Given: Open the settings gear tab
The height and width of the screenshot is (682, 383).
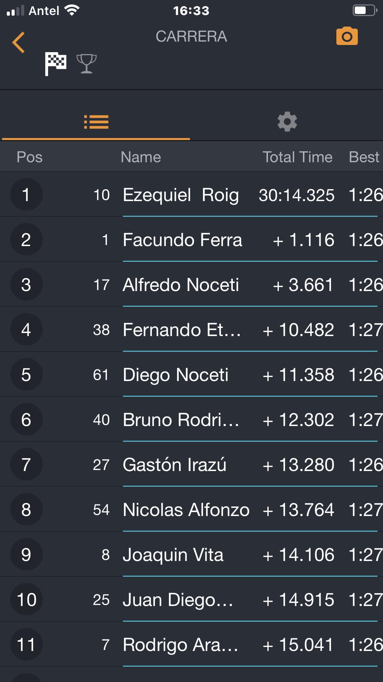Looking at the screenshot, I should click(x=287, y=122).
